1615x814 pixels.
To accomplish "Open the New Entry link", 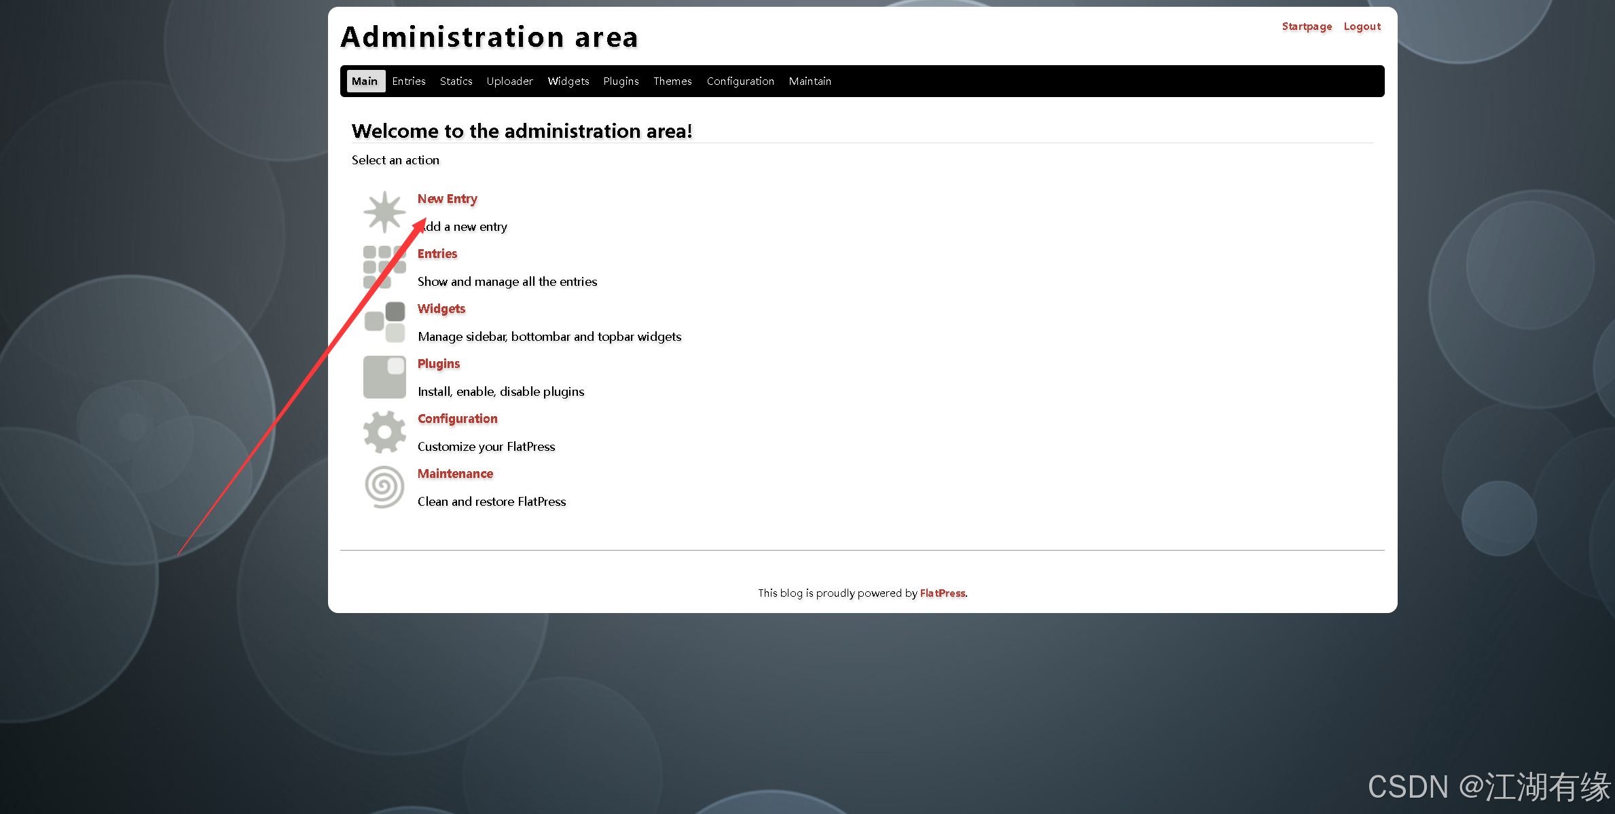I will click(x=447, y=199).
